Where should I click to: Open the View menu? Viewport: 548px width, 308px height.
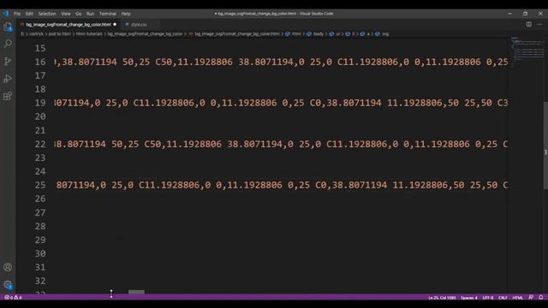pos(66,14)
